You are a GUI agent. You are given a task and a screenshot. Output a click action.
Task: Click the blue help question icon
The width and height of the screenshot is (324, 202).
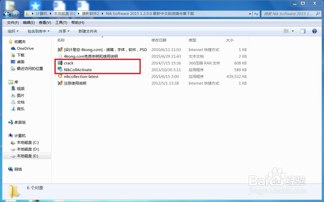[x=314, y=31]
